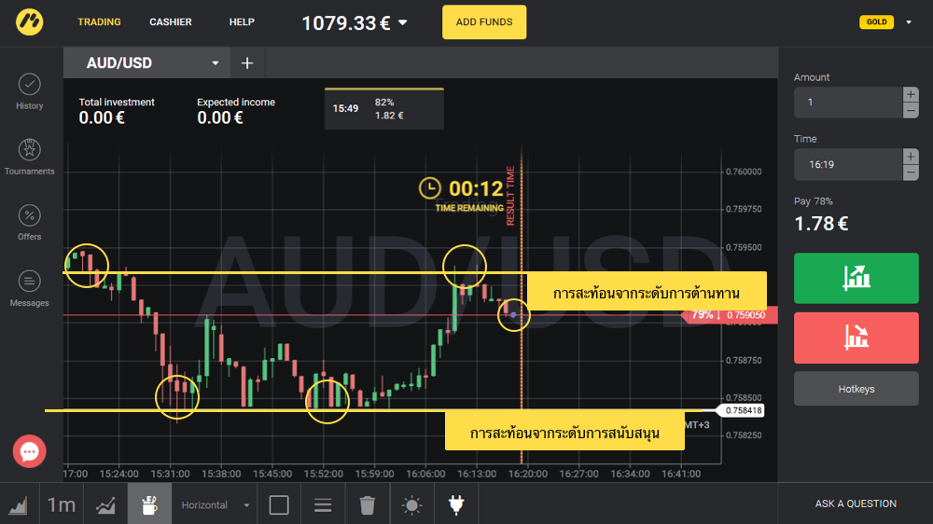This screenshot has height=524, width=933.
Task: Open the Messages inbox
Action: tap(30, 288)
